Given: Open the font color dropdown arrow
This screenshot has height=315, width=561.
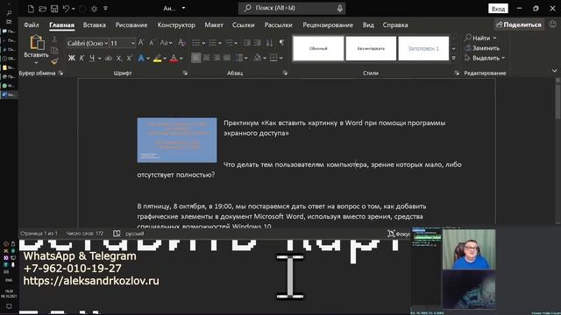Looking at the screenshot, I should (181, 59).
